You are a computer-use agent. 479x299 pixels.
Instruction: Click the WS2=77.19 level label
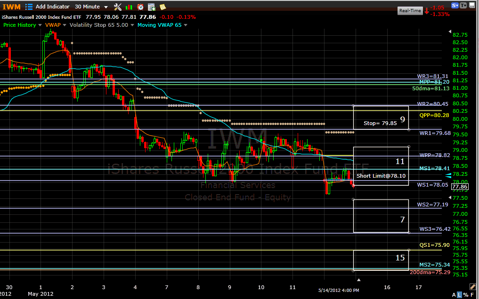tap(432, 205)
